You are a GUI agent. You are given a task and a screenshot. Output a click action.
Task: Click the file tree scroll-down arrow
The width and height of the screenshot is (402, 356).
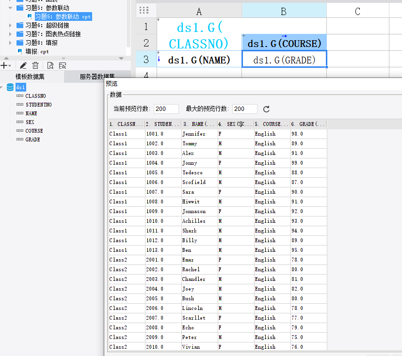121,59
